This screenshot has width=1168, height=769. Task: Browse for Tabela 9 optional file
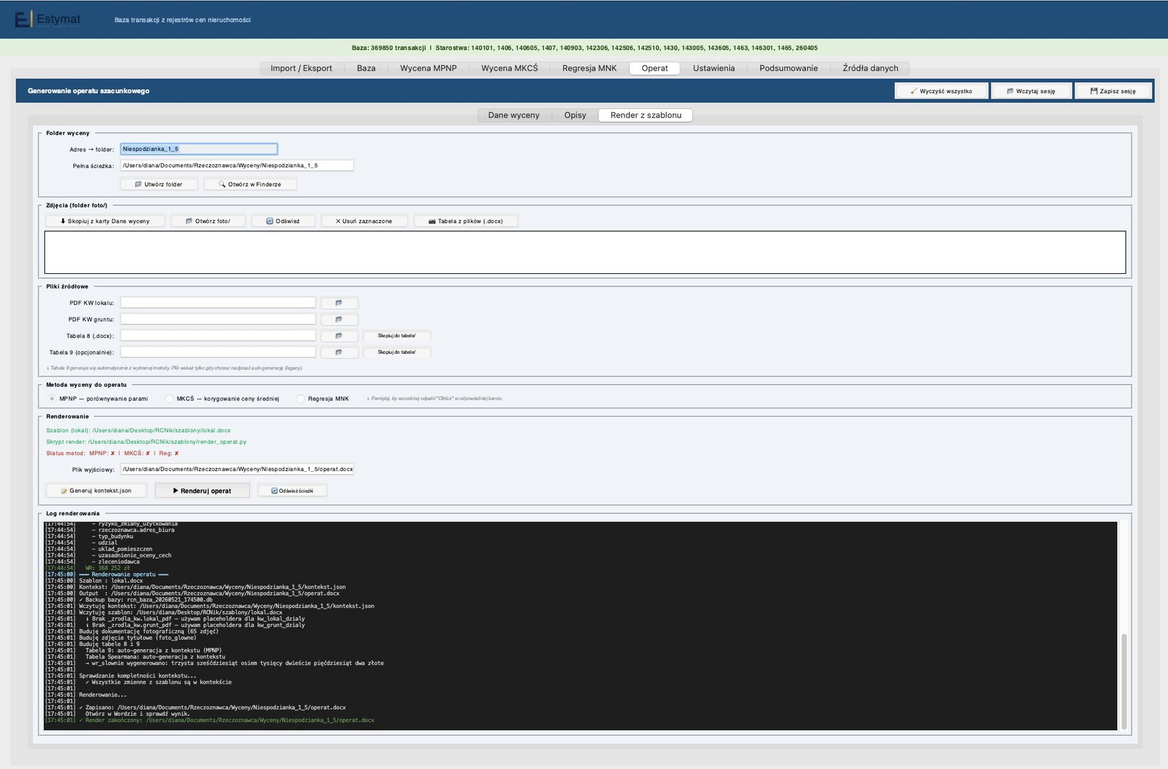coord(339,352)
